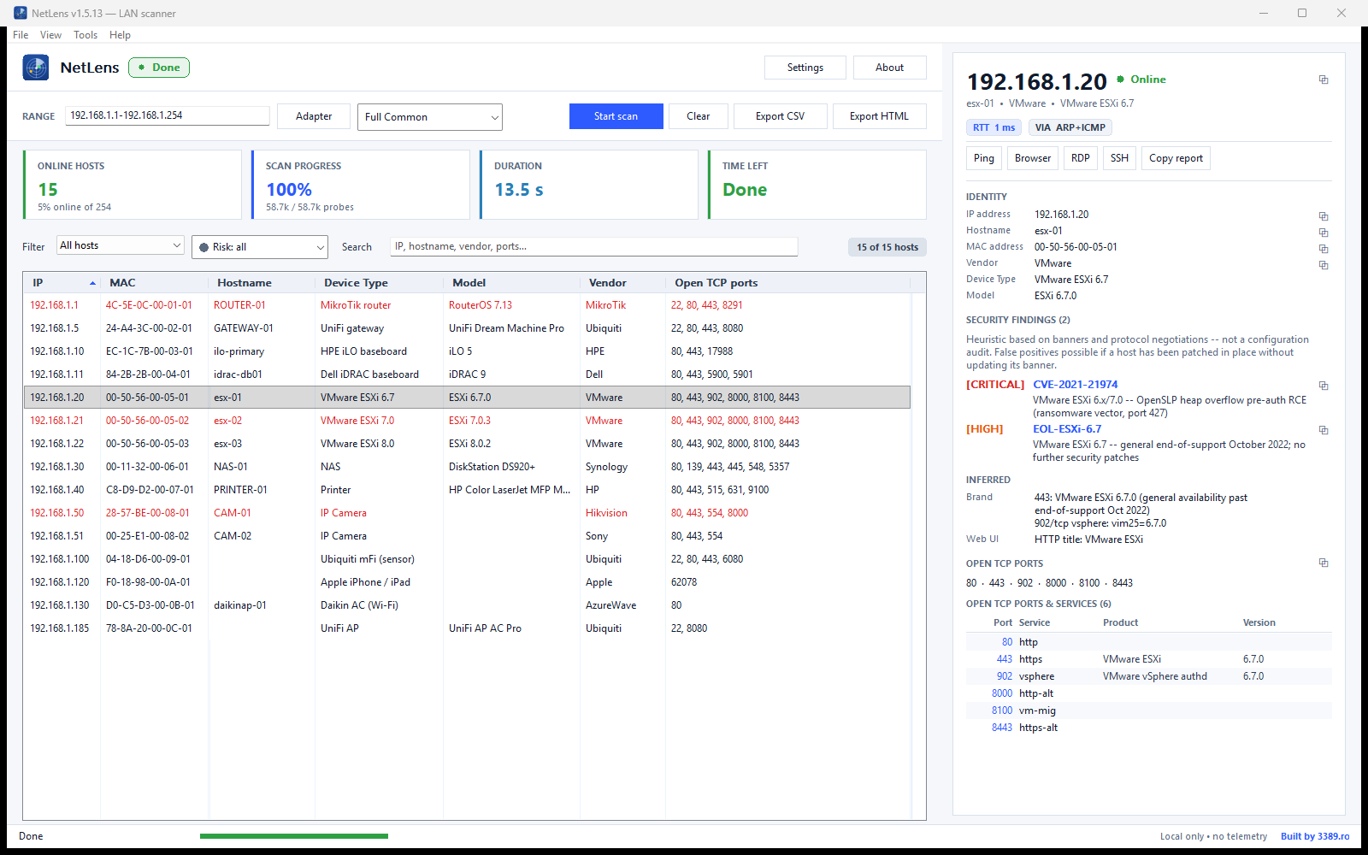Click the Start scan button

[616, 116]
